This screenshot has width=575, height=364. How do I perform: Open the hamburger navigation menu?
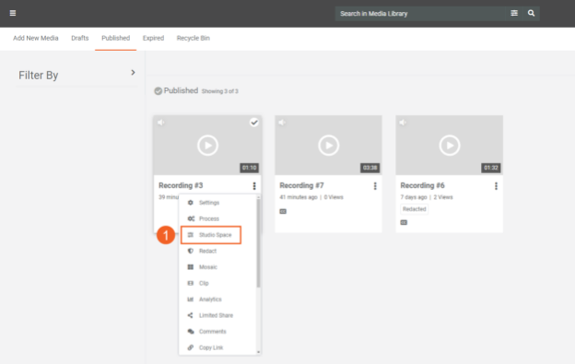[13, 13]
